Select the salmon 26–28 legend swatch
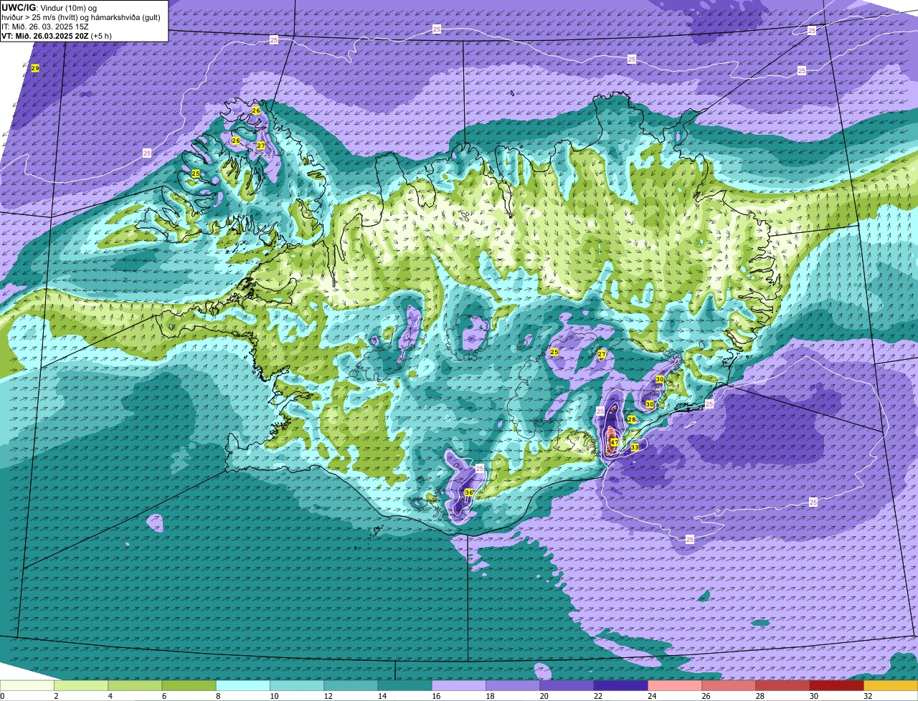Viewport: 918px width, 701px height. point(729,685)
